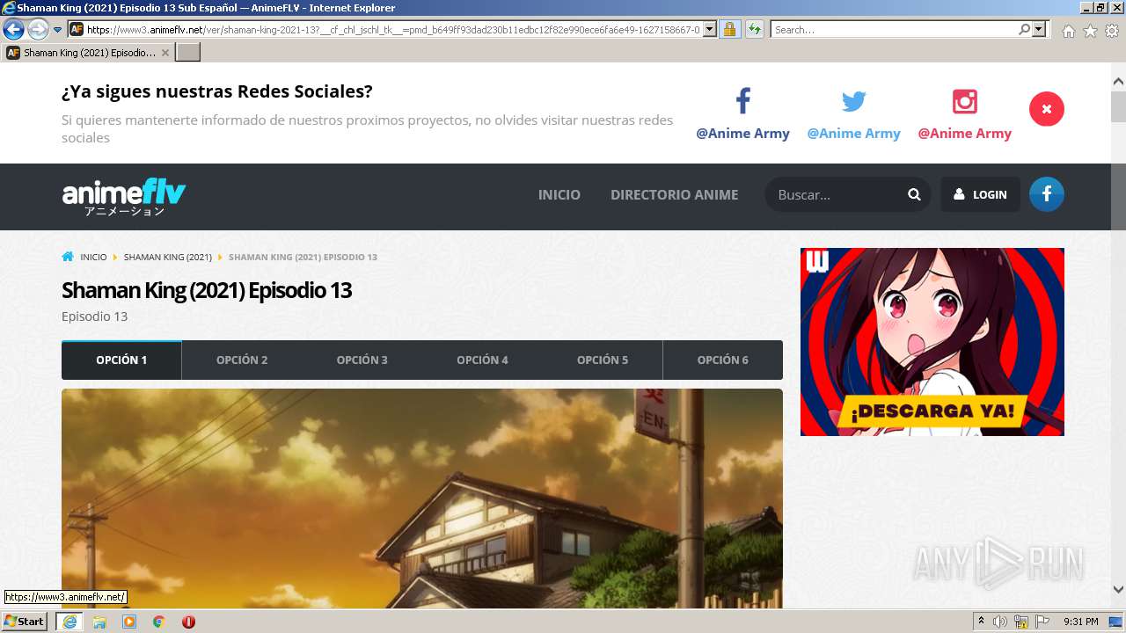Click the Action Center flag tray icon

pos(1042,622)
